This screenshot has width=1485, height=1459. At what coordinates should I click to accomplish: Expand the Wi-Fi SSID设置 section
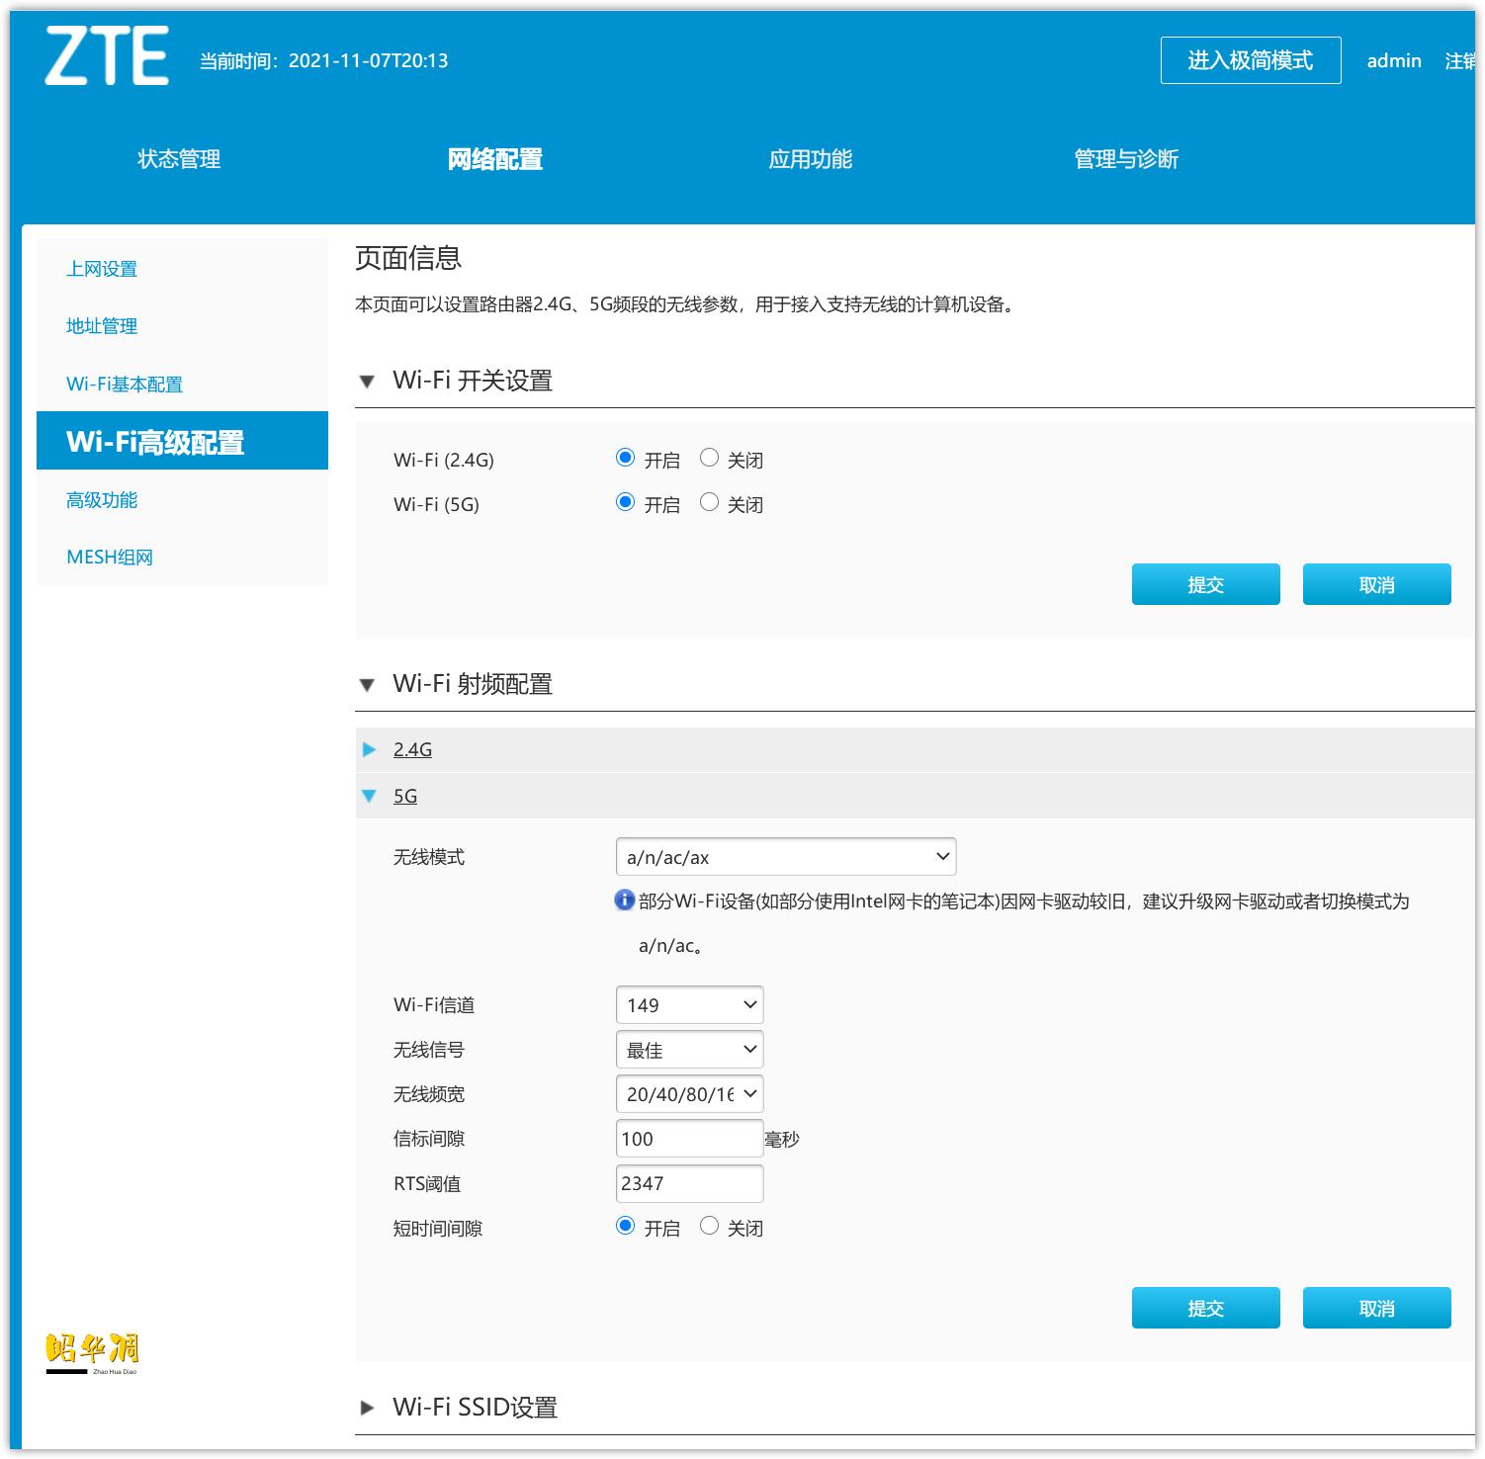coord(477,1407)
